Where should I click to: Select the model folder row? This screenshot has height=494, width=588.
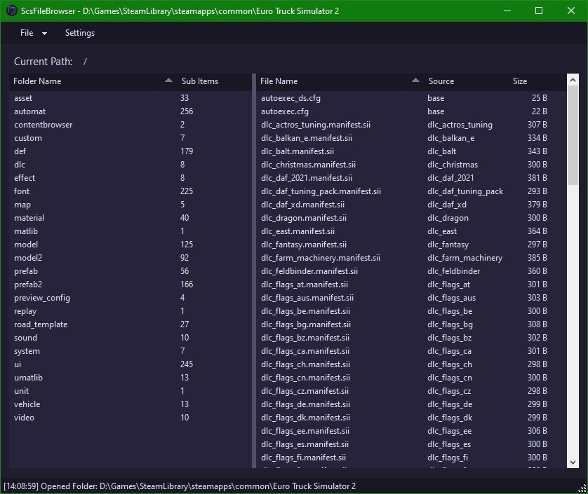131,245
